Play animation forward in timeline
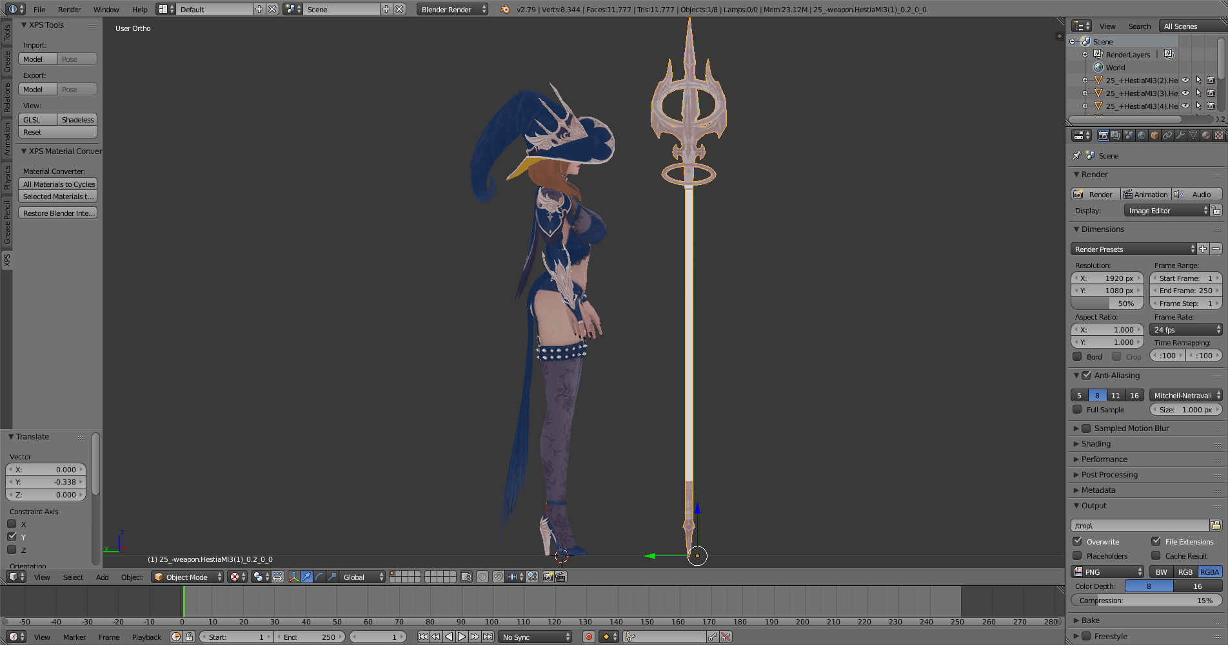The width and height of the screenshot is (1228, 645). click(x=462, y=637)
